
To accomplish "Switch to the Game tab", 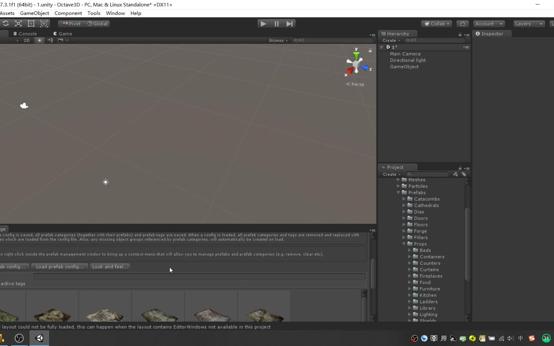I will 63,34.
